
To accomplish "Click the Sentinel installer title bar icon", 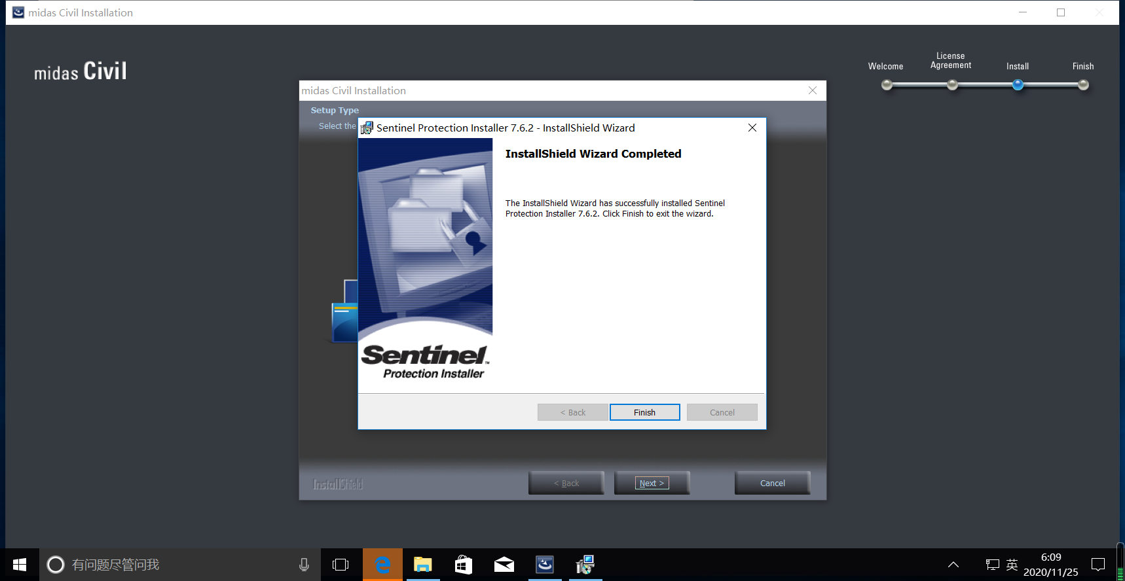I will [367, 128].
